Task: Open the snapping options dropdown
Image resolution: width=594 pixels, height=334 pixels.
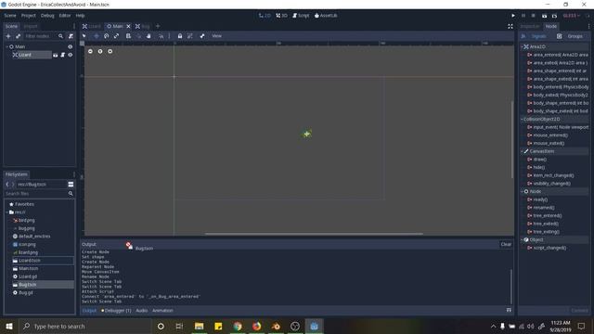Action: point(169,36)
